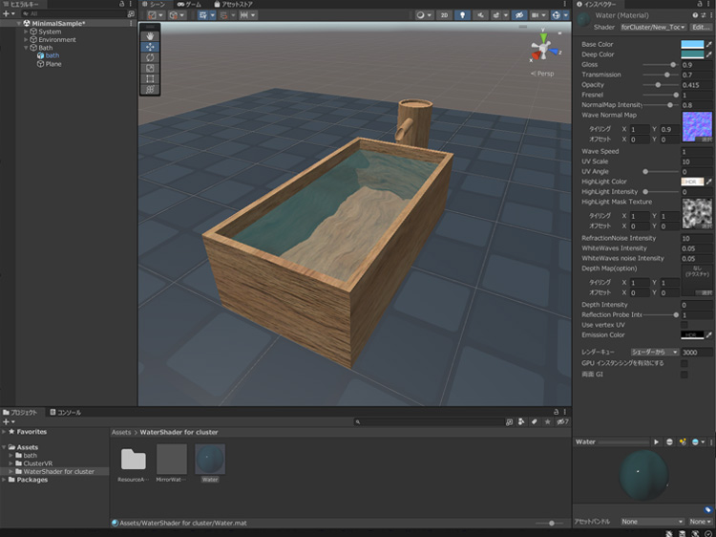Enable the GPU instancing checkbox

[684, 363]
